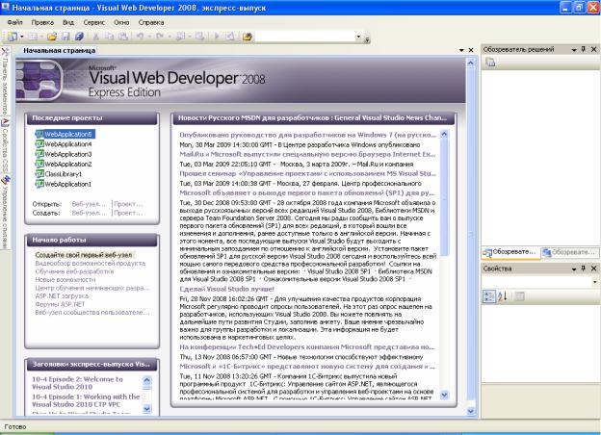Open toolbar options overflow arrow
This screenshot has width=601, height=435.
point(367,39)
